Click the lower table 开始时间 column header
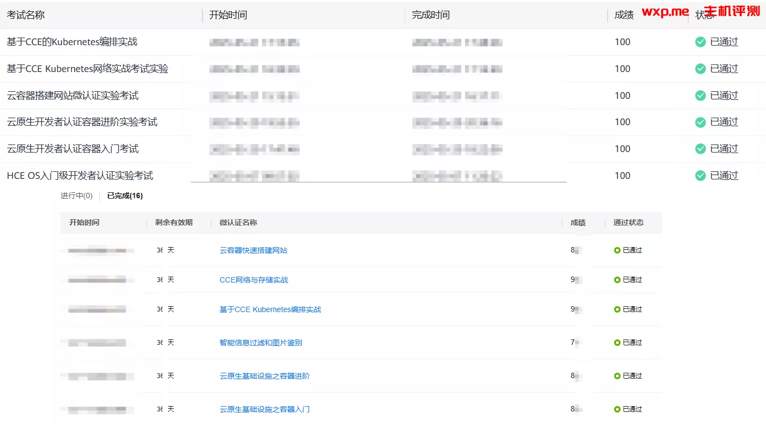This screenshot has height=427, width=766. [84, 222]
